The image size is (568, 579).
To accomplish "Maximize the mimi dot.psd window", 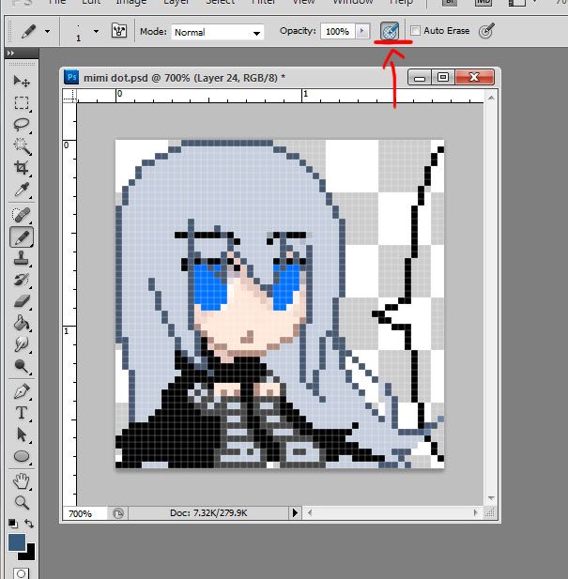I will pos(443,77).
